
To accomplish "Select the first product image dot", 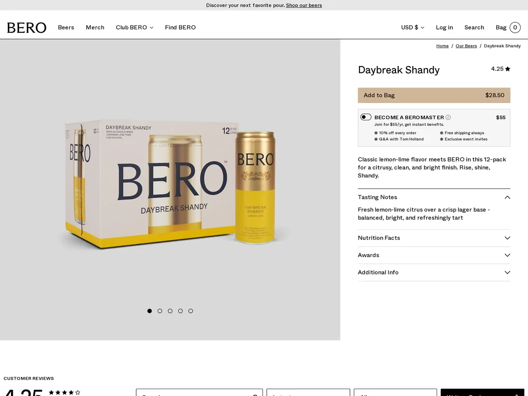I will [x=149, y=311].
